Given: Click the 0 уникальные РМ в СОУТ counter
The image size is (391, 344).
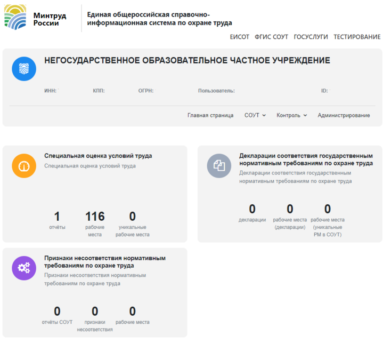Looking at the screenshot, I should point(328,220).
